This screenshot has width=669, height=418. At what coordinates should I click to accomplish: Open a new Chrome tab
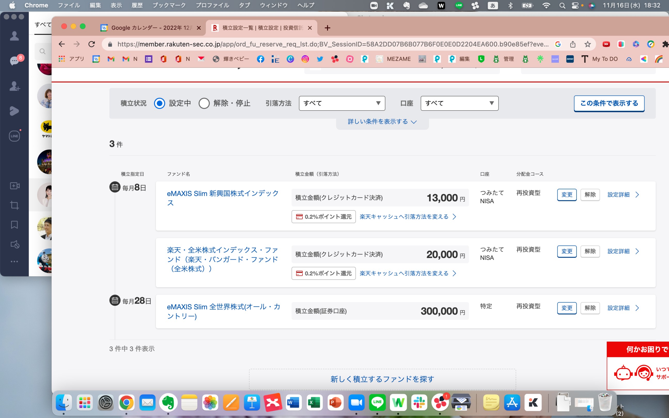[328, 28]
